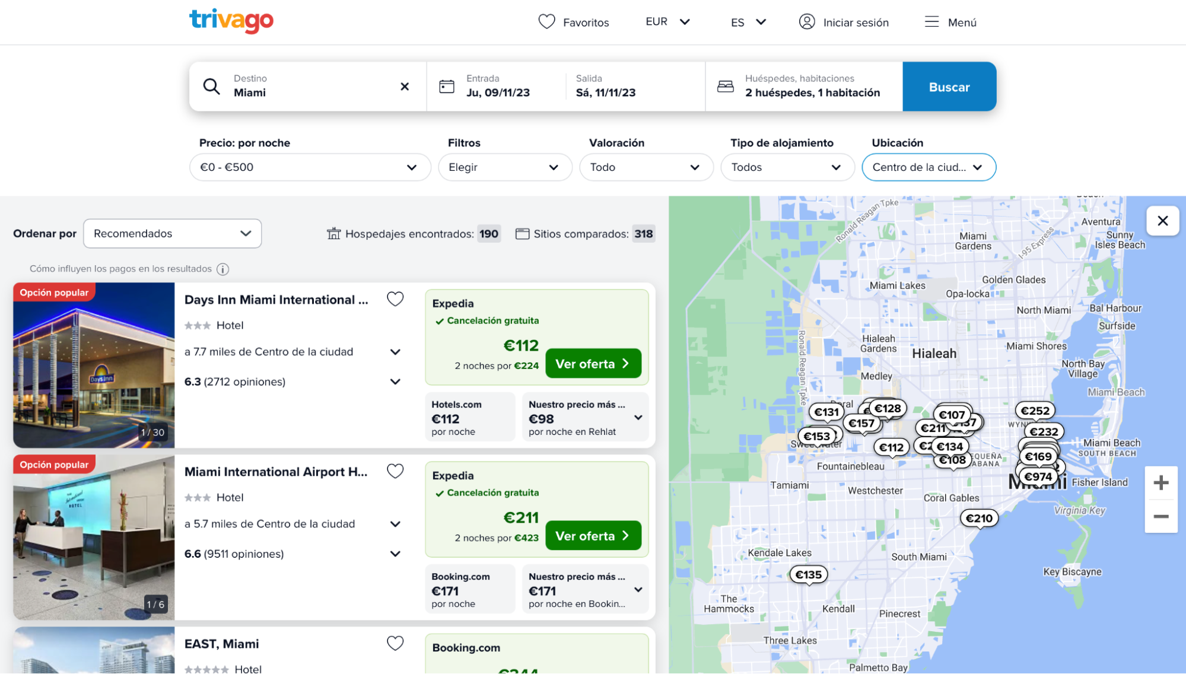View Days Inn photo thumbnail
The image size is (1186, 674).
(94, 365)
